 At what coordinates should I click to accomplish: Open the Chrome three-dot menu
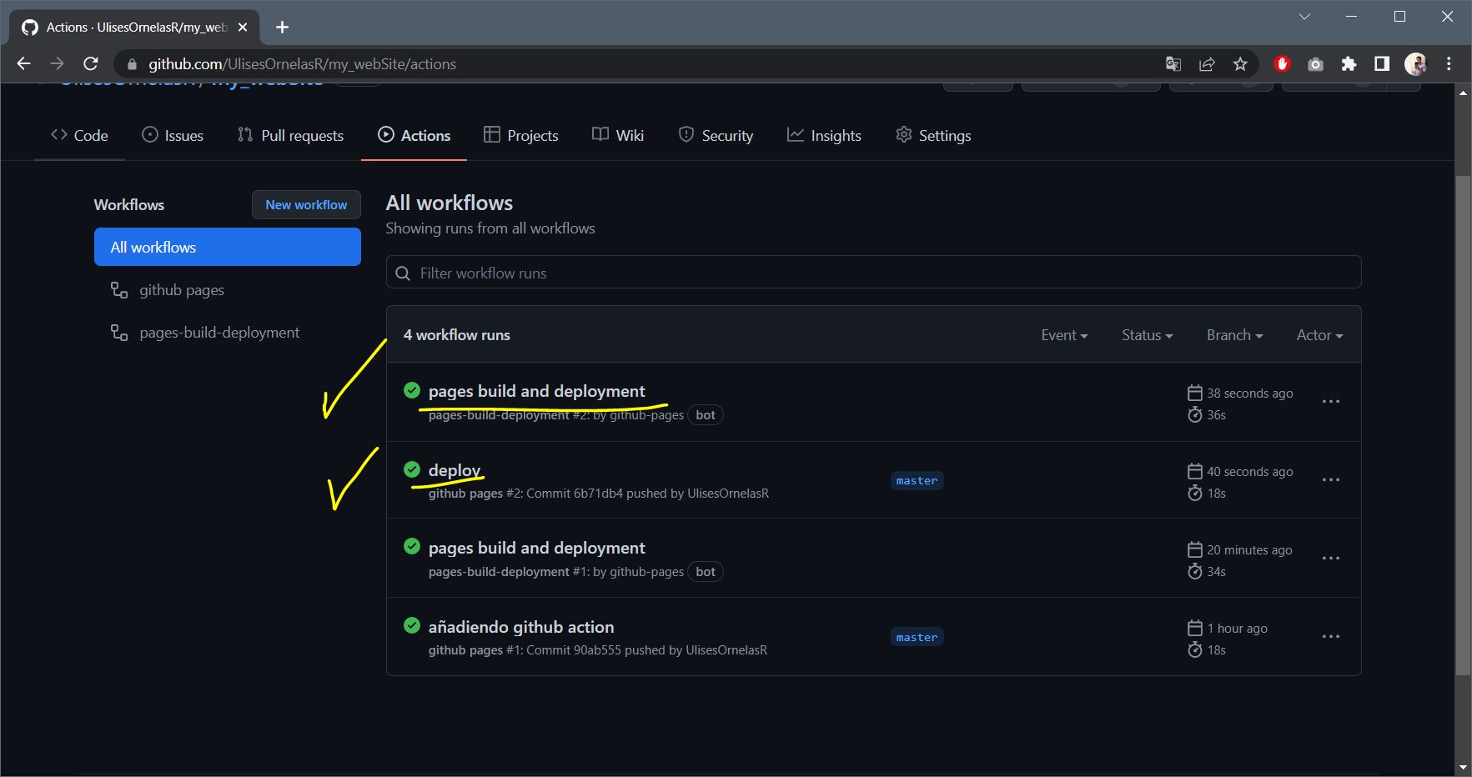pos(1449,63)
